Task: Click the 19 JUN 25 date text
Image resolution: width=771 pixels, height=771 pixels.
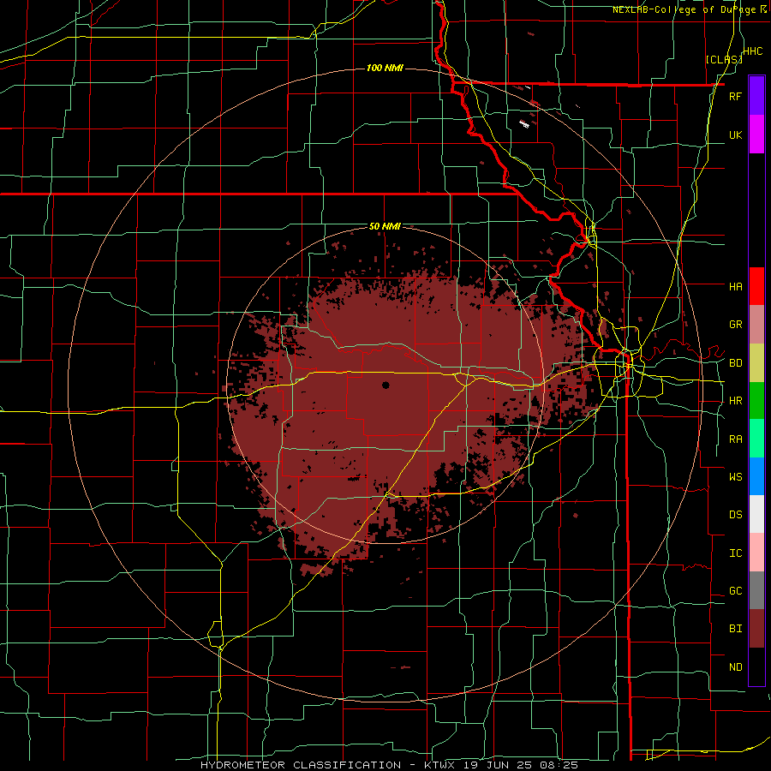Action: [x=497, y=765]
